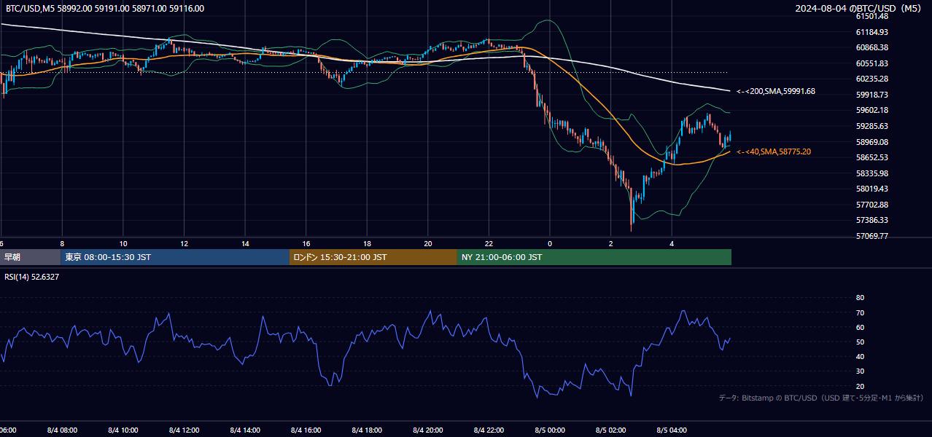Select the 早朝 session bar
The height and width of the screenshot is (437, 932).
(x=31, y=257)
